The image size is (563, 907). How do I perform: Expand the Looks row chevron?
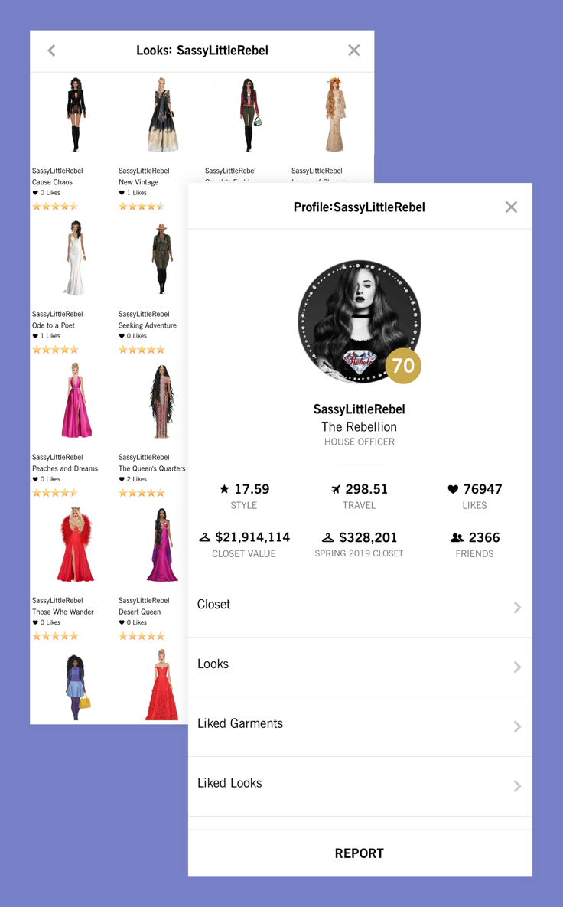tap(517, 667)
